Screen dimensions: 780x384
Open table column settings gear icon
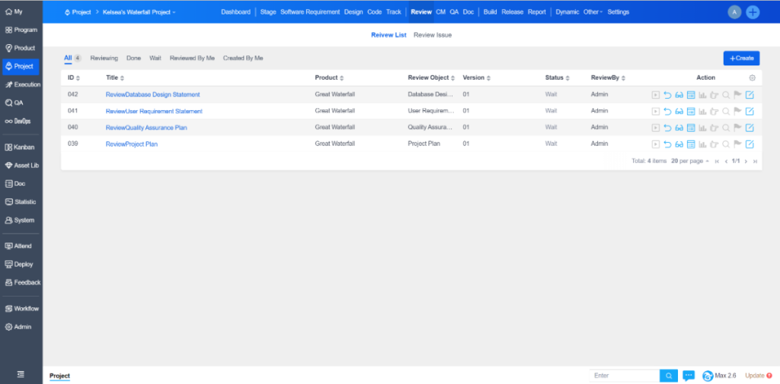point(753,78)
